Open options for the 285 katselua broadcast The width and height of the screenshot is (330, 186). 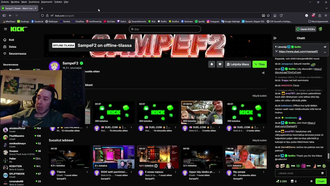131,127
